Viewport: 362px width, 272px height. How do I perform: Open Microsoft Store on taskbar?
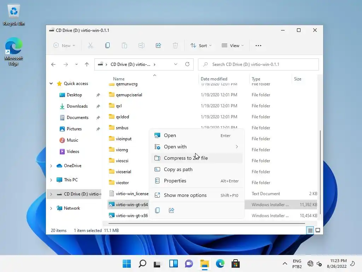click(235, 263)
